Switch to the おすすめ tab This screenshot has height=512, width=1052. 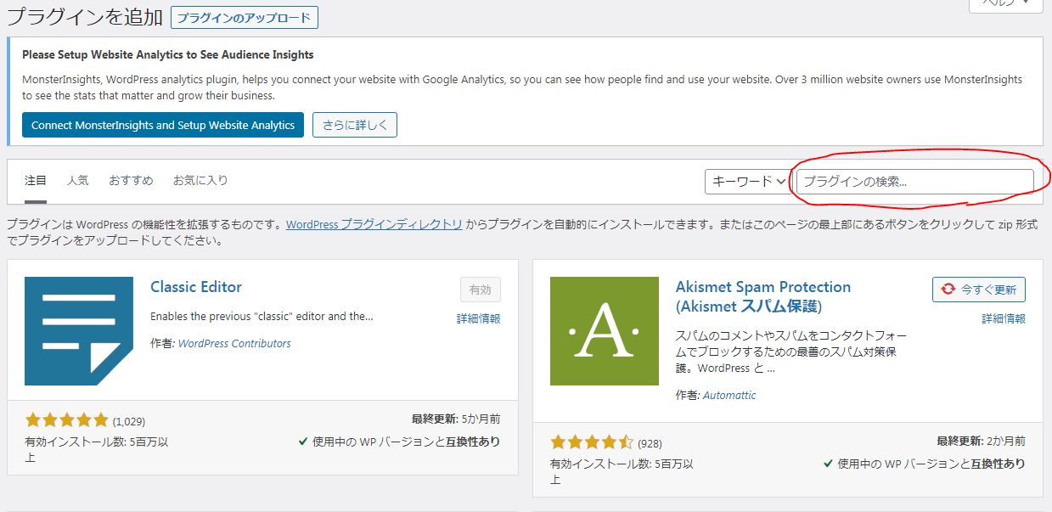click(x=131, y=180)
